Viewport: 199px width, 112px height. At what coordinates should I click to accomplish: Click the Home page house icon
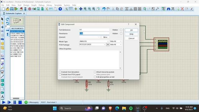[21, 9]
